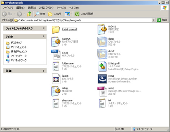The height and width of the screenshot is (132, 170).
Task: Click the layout file name text
Action: pos(65,76)
